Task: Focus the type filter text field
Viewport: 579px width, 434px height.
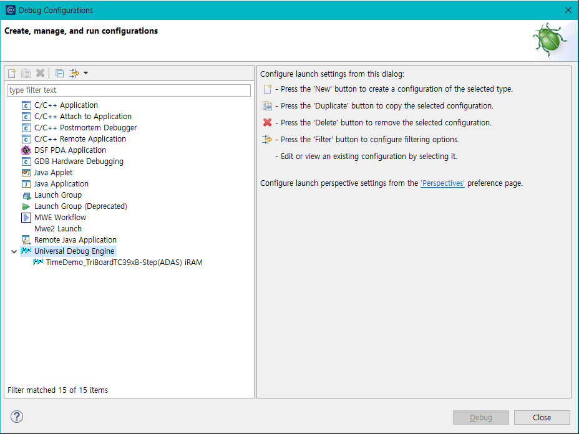Action: (x=129, y=90)
